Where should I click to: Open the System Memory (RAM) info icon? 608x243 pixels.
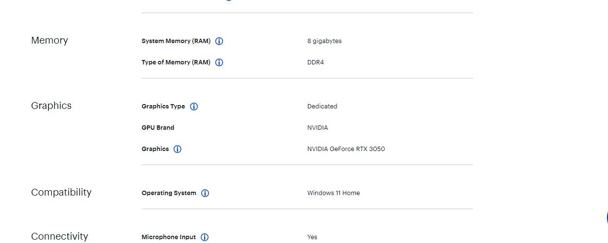[x=219, y=41]
